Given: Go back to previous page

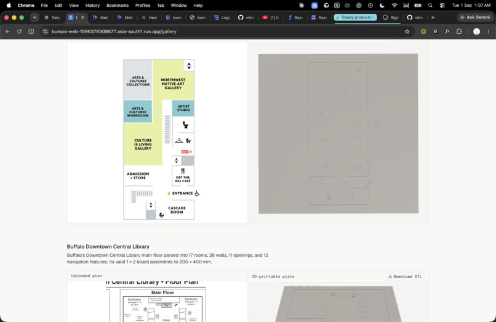Looking at the screenshot, I should [7, 31].
